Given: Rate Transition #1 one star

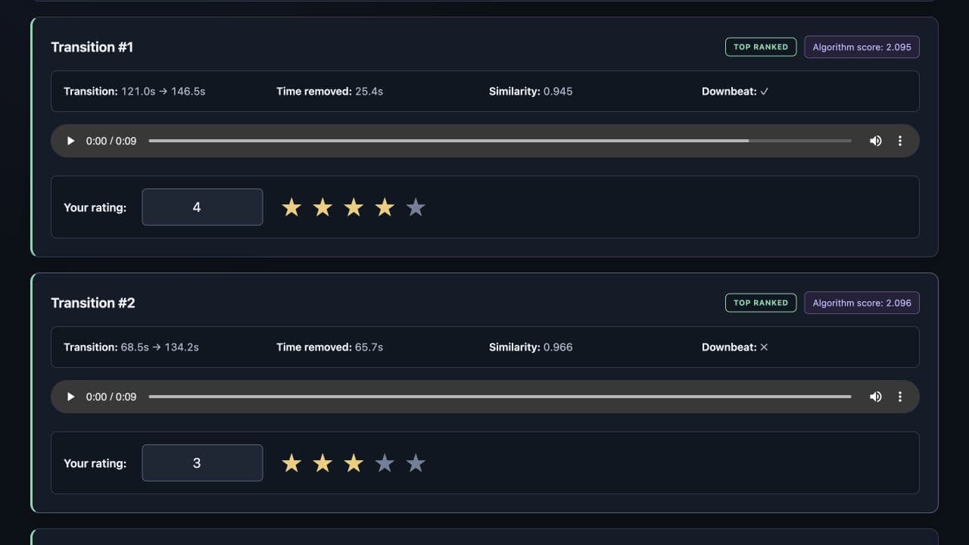Looking at the screenshot, I should tap(291, 207).
